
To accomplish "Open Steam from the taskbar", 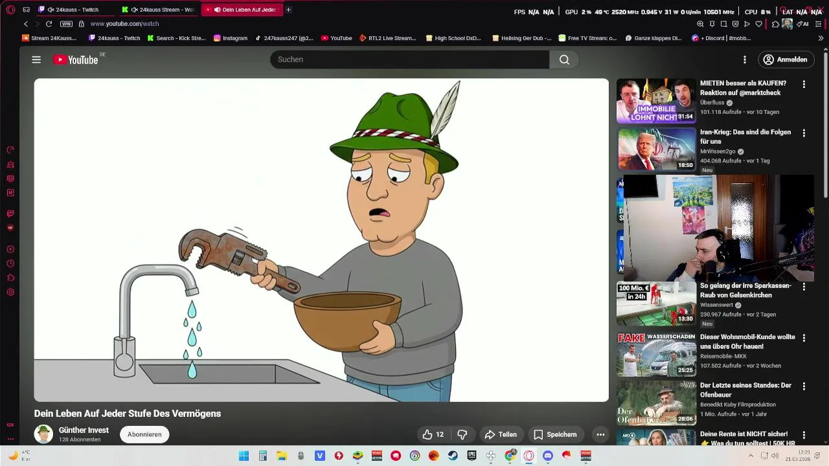I will (x=453, y=456).
